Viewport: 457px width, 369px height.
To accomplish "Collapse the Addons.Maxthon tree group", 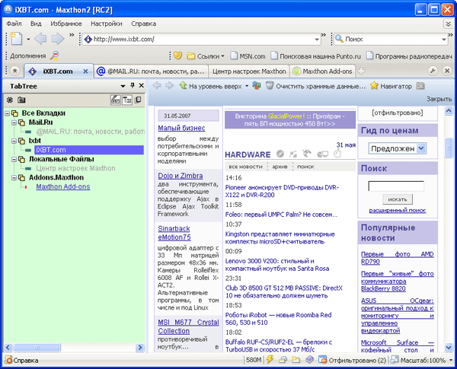I will 14,178.
